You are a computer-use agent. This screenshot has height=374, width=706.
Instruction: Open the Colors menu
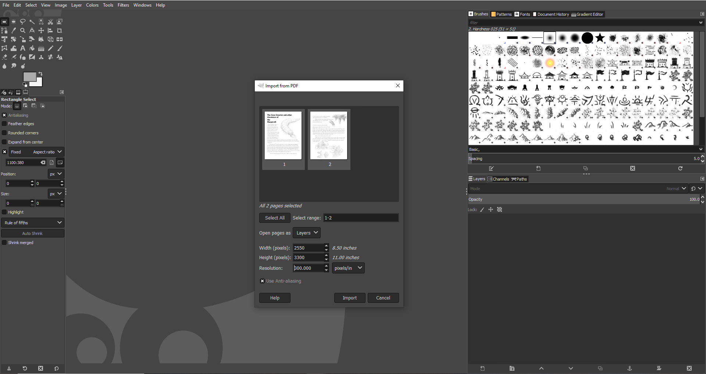click(x=92, y=5)
